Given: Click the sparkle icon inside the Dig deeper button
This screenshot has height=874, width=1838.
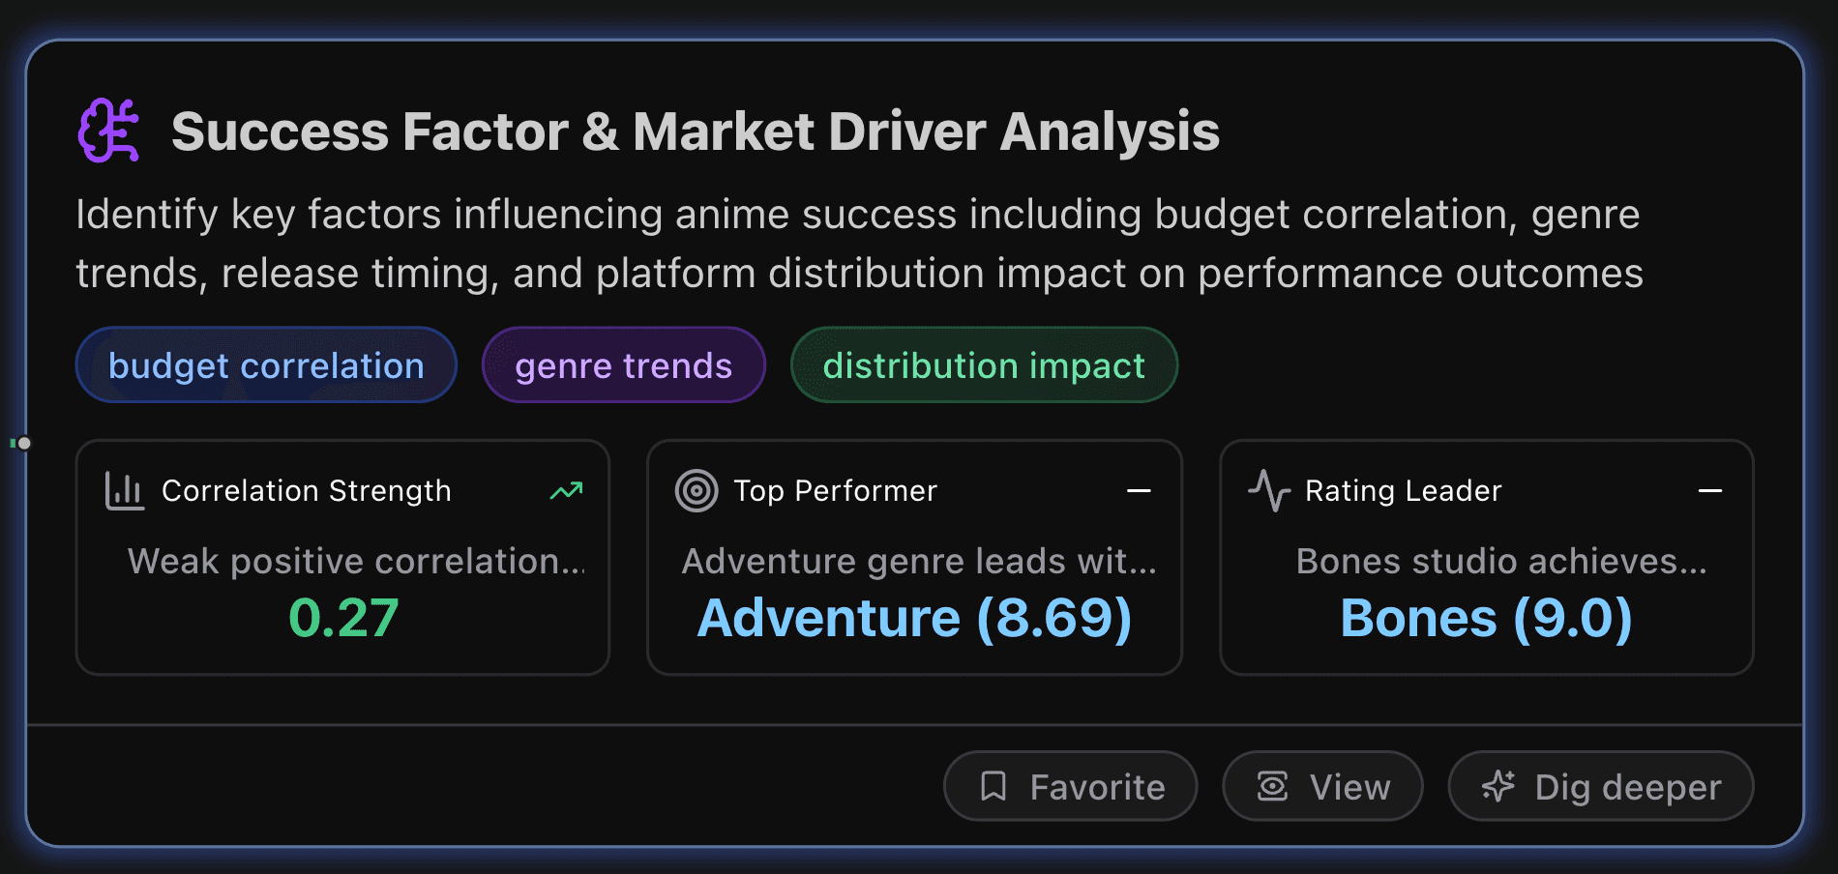Looking at the screenshot, I should [x=1498, y=786].
